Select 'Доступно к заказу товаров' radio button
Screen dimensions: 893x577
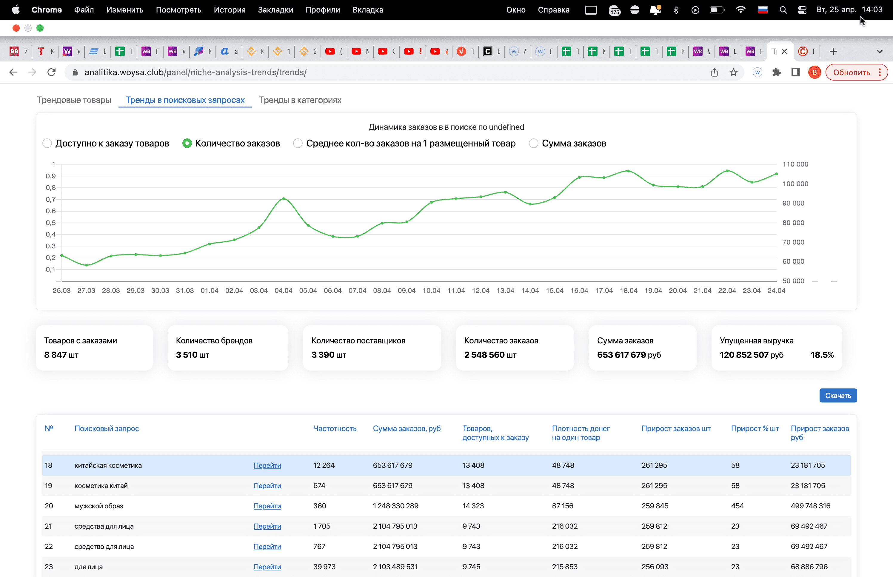click(x=47, y=144)
